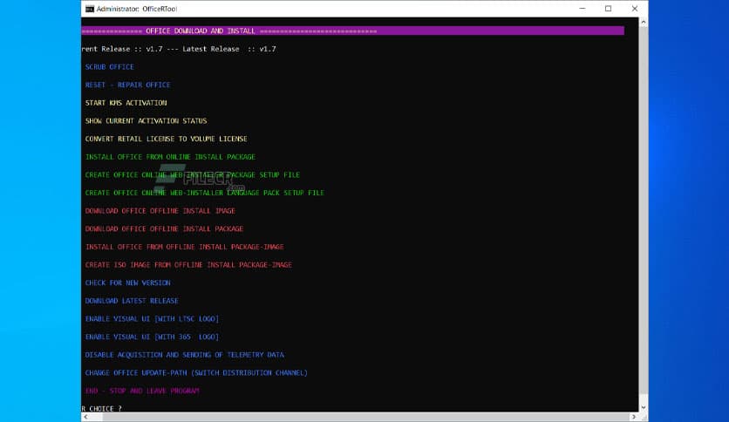This screenshot has width=729, height=422.
Task: Click the vertical scrollbar track
Action: point(644,218)
